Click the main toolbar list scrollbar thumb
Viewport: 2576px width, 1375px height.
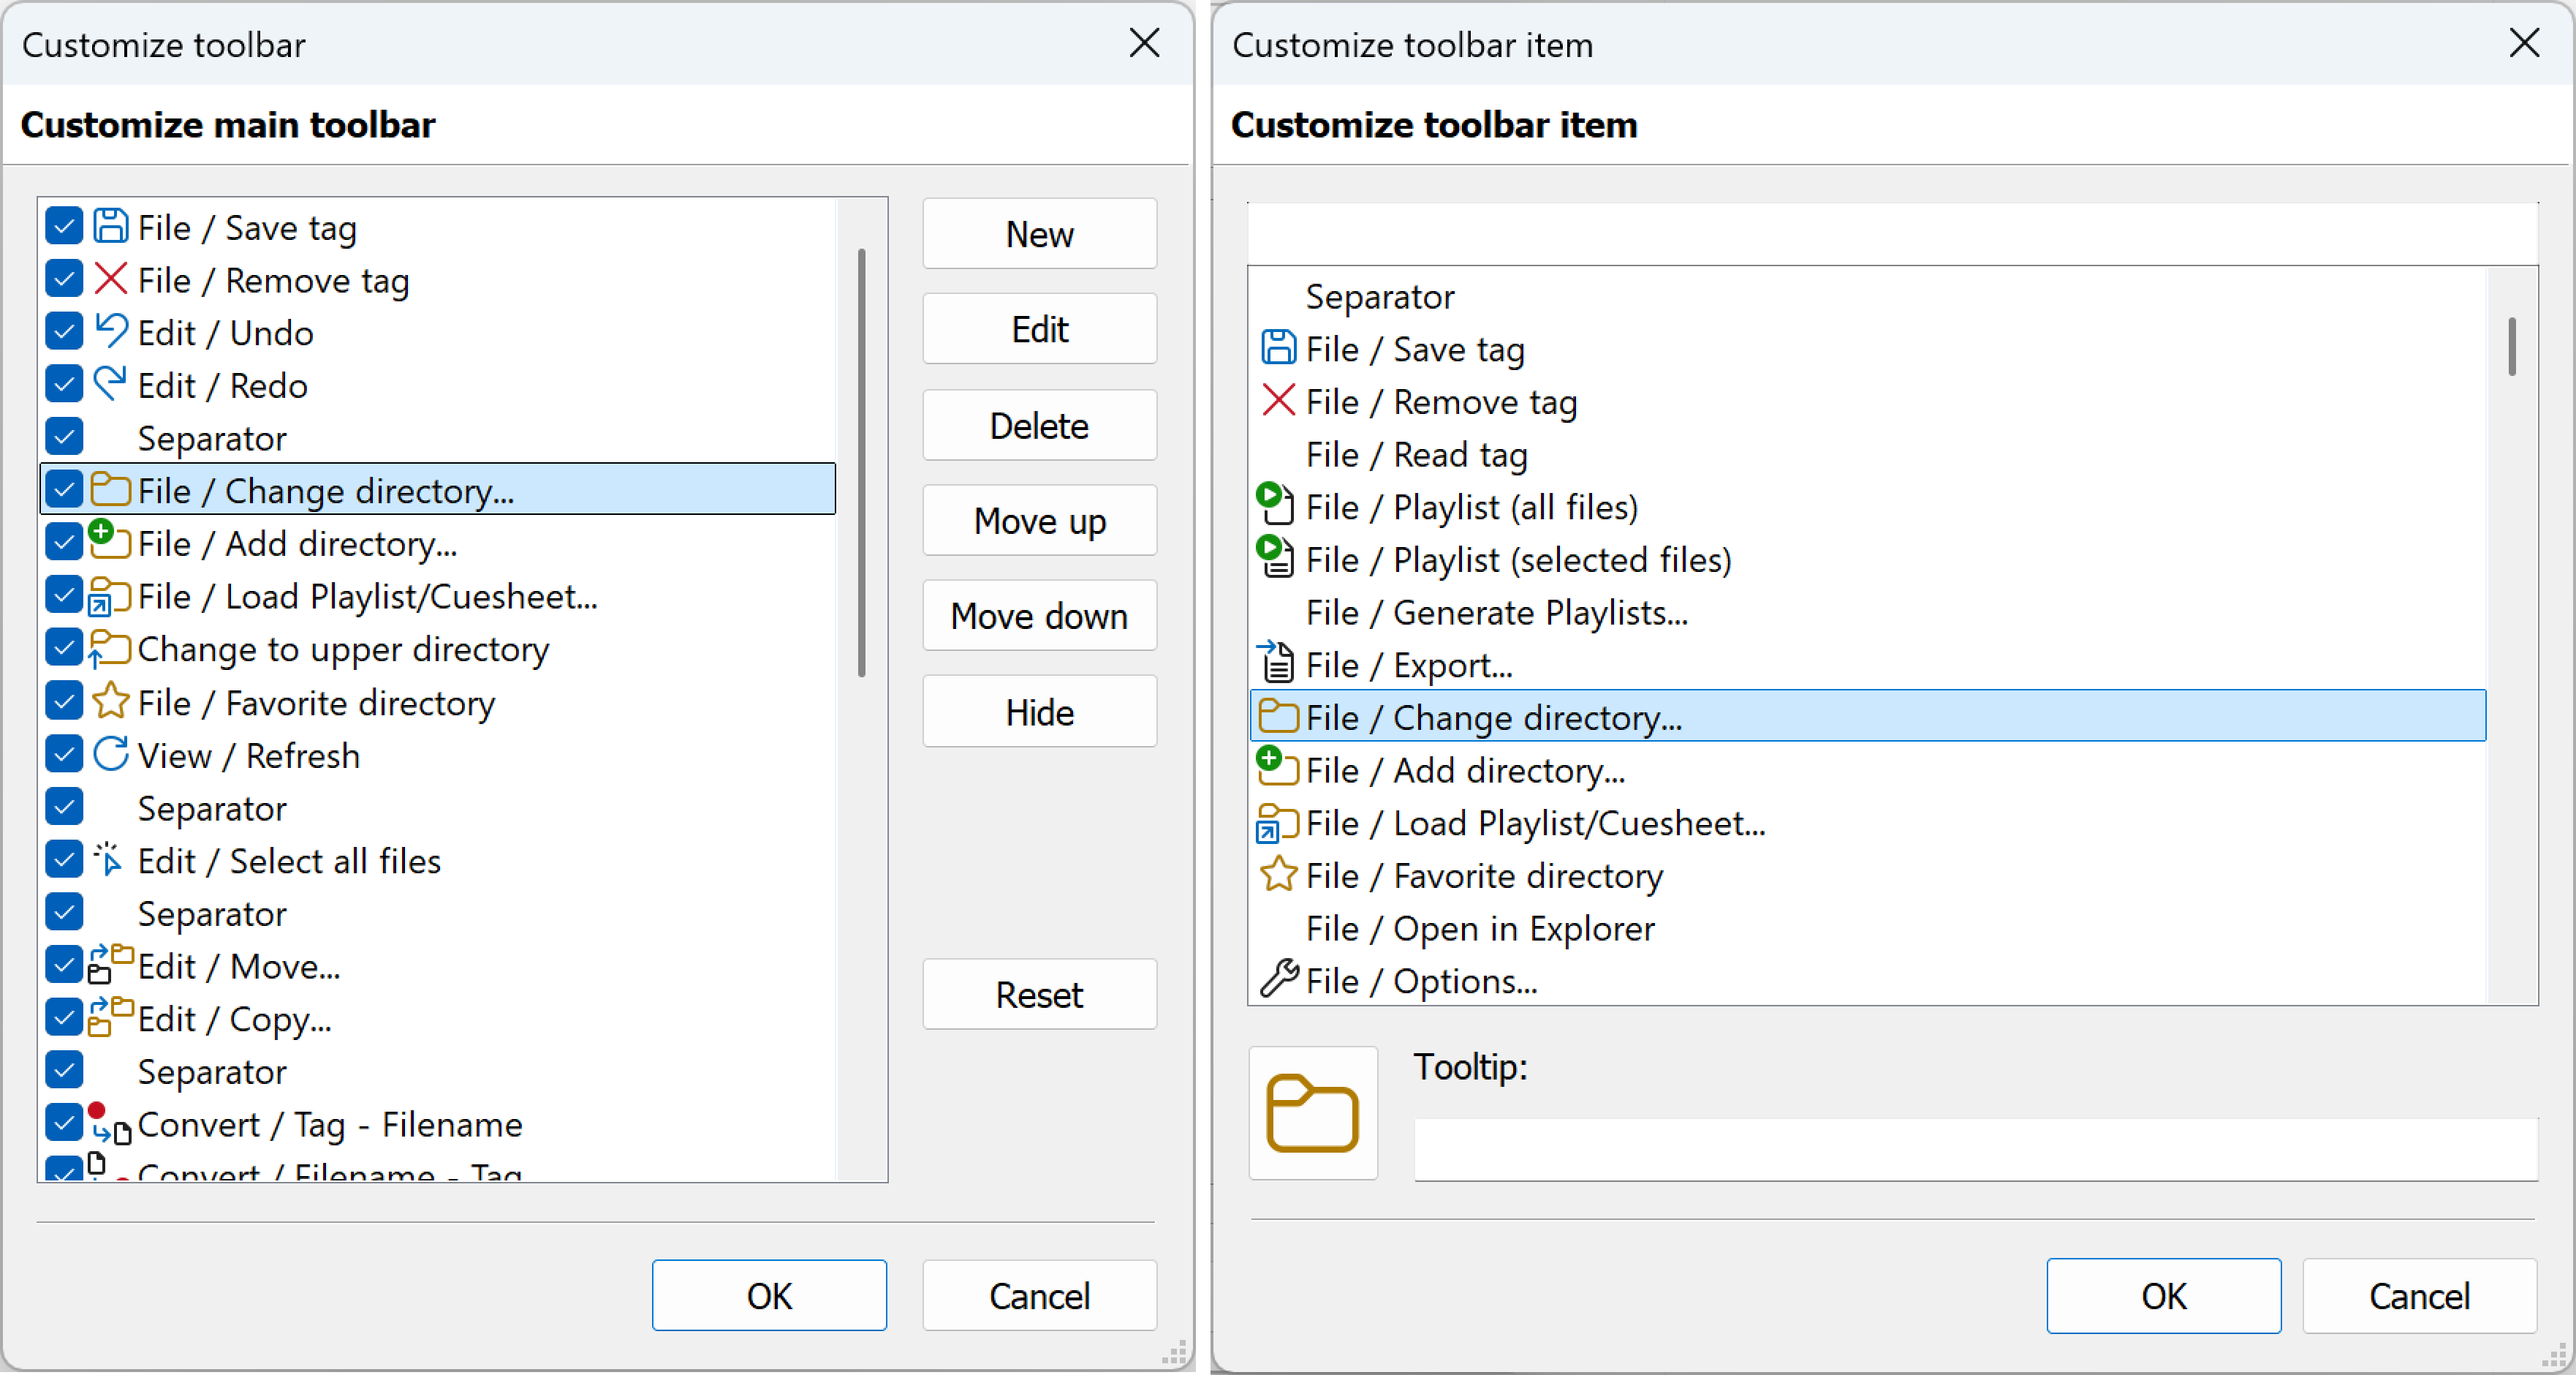pyautogui.click(x=861, y=462)
